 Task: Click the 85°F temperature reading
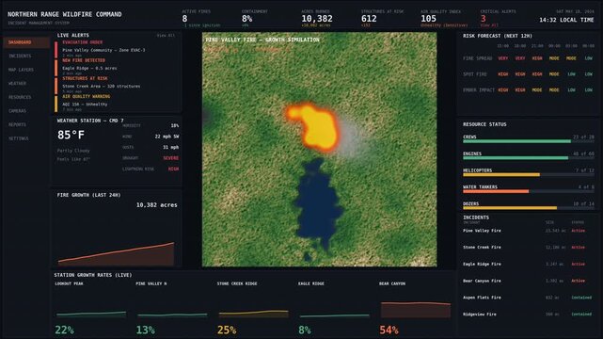(x=71, y=135)
